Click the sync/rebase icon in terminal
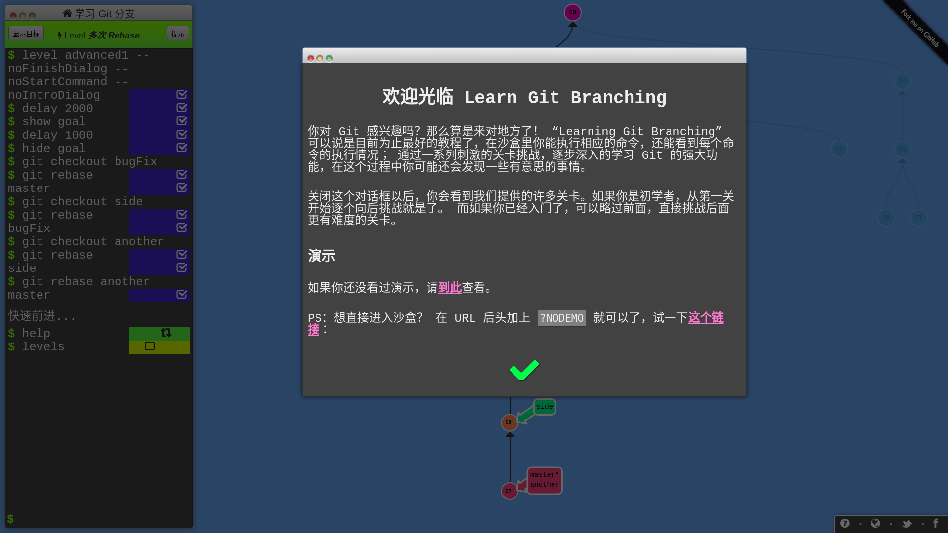The image size is (948, 533). 166,333
